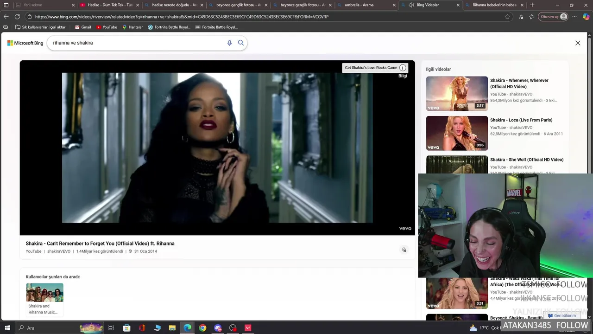The width and height of the screenshot is (593, 334).
Task: Click Sık kullanılanları içeri aktar bookmark
Action: 40,27
